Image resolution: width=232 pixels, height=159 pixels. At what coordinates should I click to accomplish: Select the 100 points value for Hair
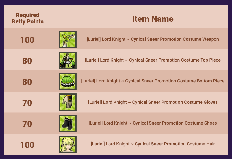(x=27, y=145)
